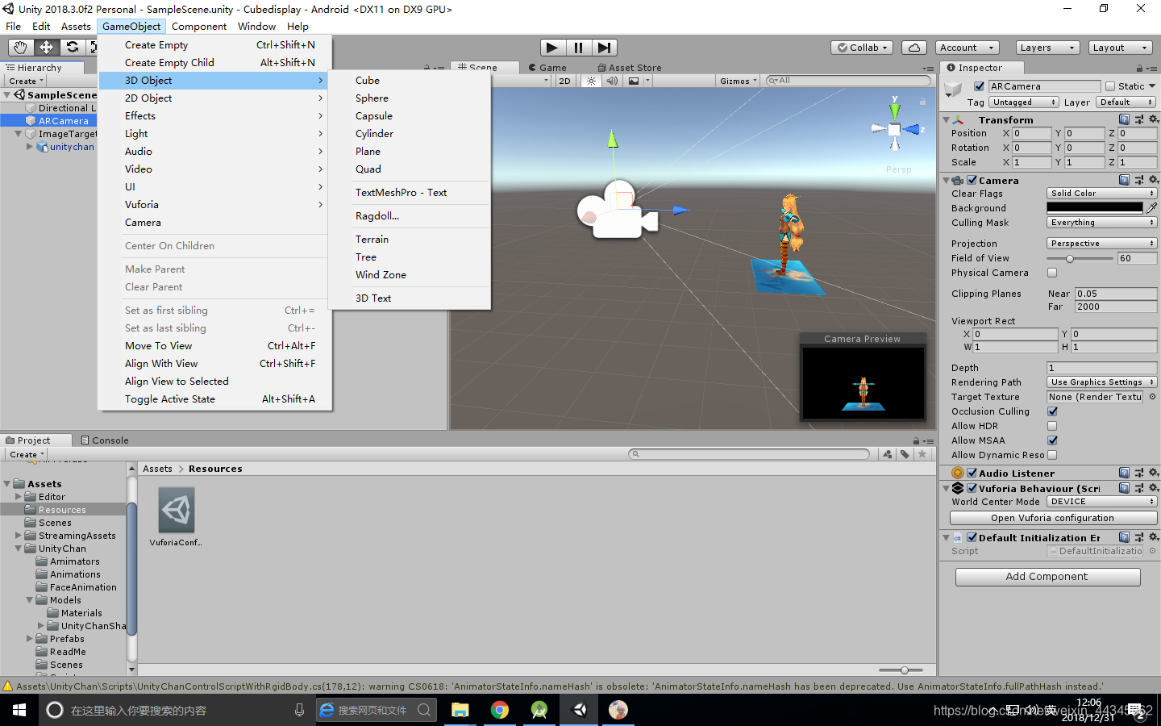
Task: Select the Hand tool in toolbar
Action: pyautogui.click(x=20, y=48)
